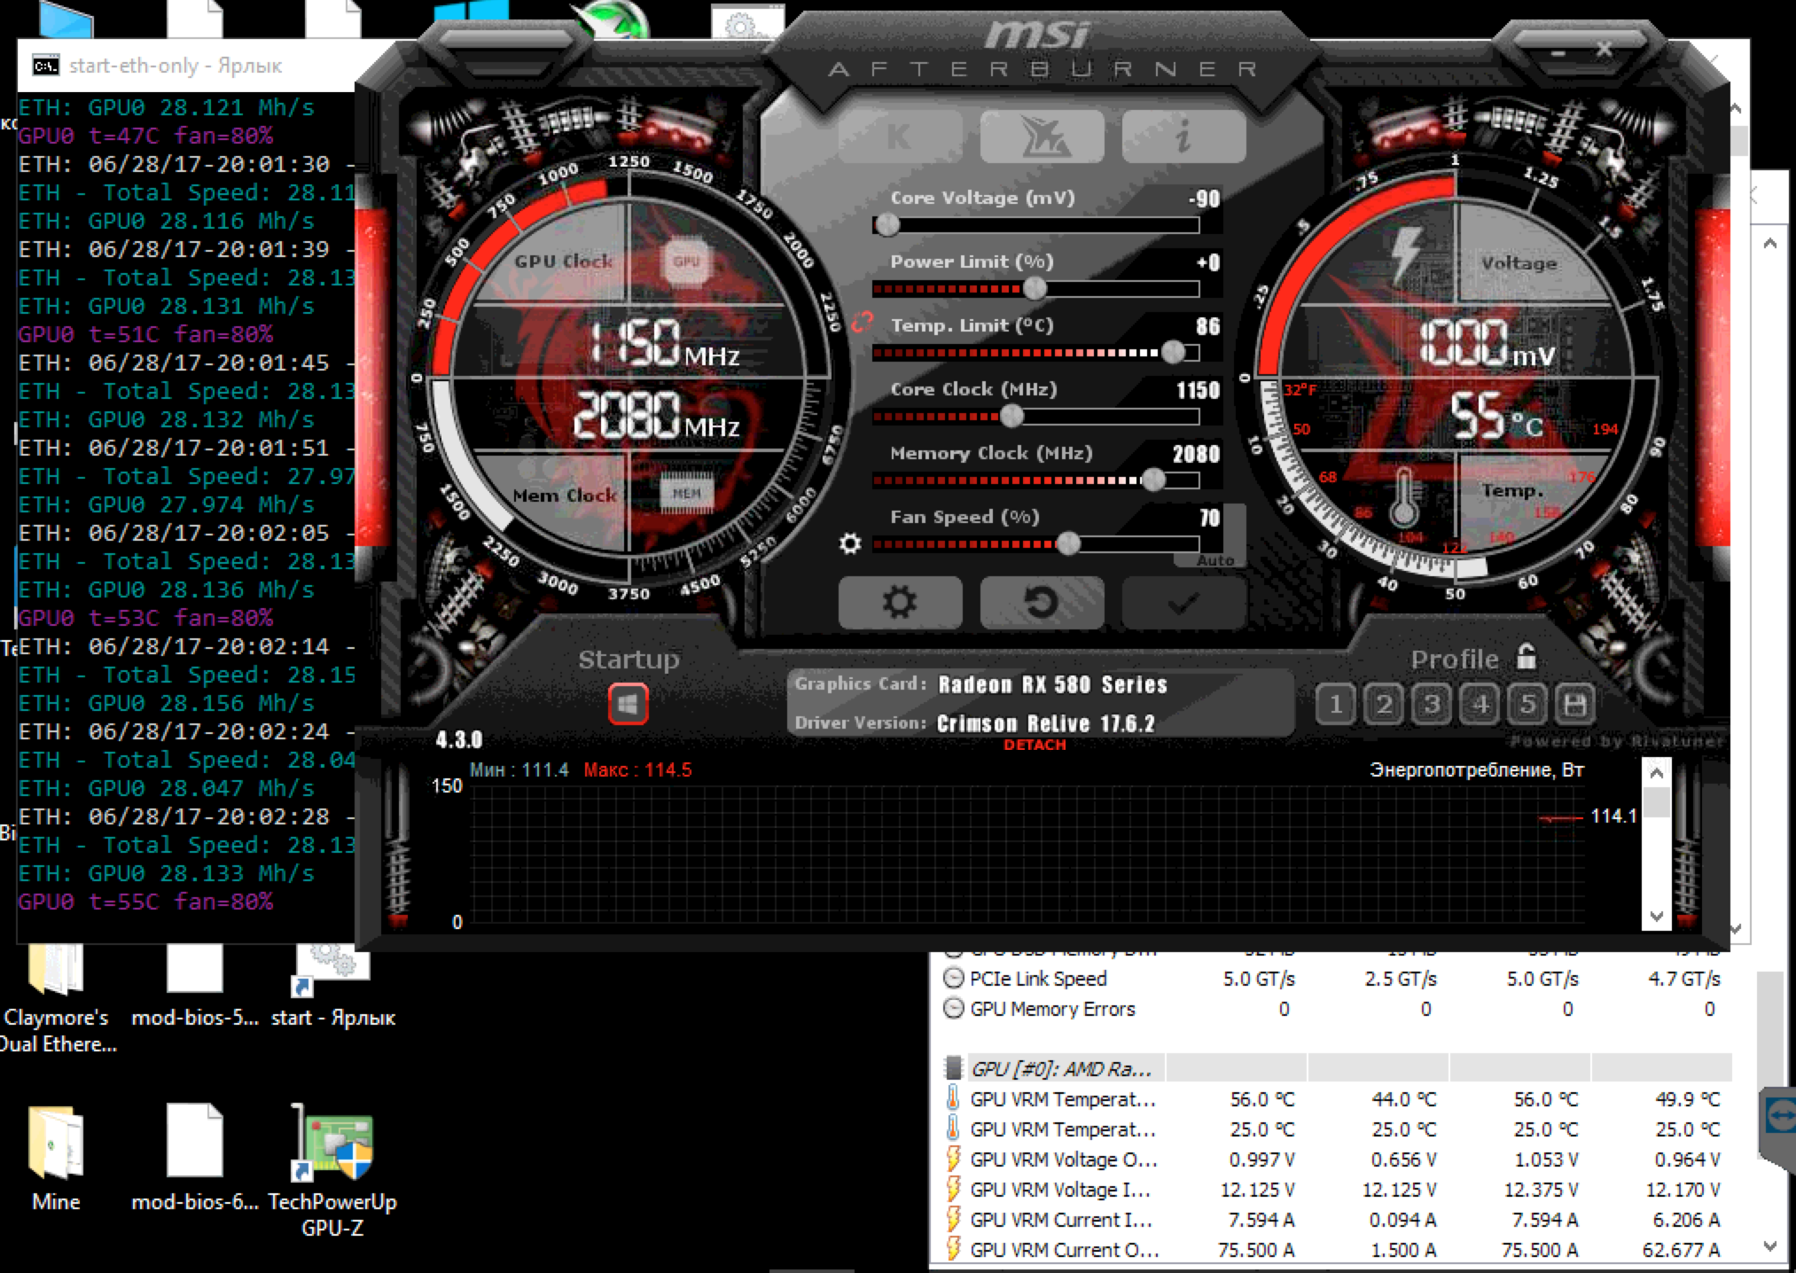Click the fan speed settings gear icon

point(850,543)
